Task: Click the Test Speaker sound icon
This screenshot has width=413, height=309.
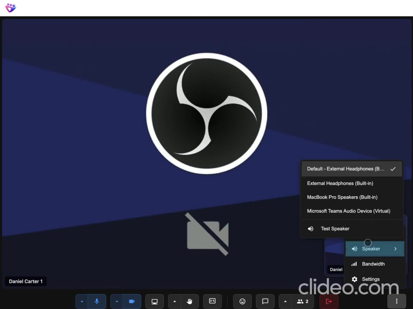Action: [311, 229]
